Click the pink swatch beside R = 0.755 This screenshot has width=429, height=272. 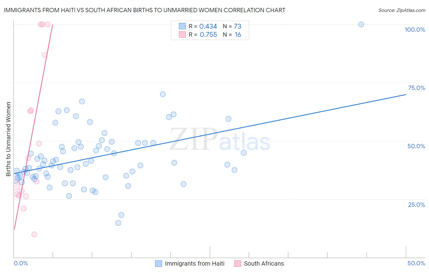click(x=182, y=34)
